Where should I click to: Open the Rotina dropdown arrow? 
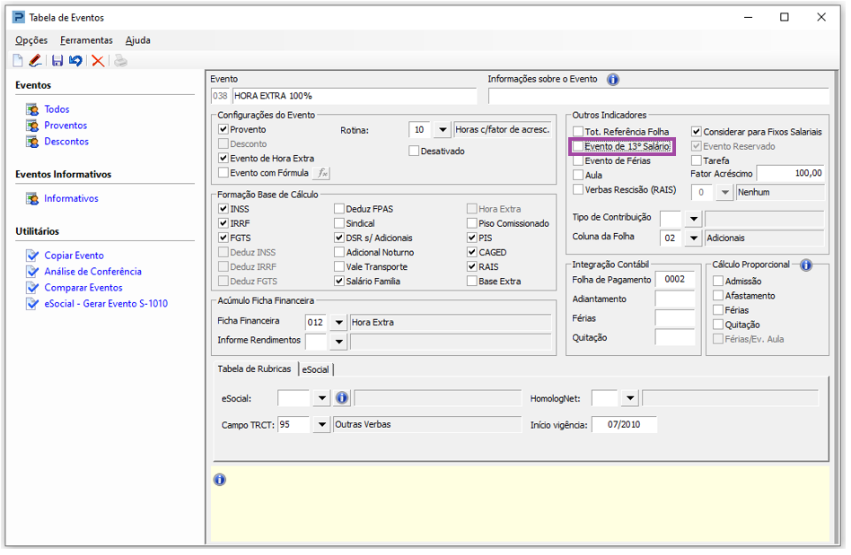click(x=442, y=130)
